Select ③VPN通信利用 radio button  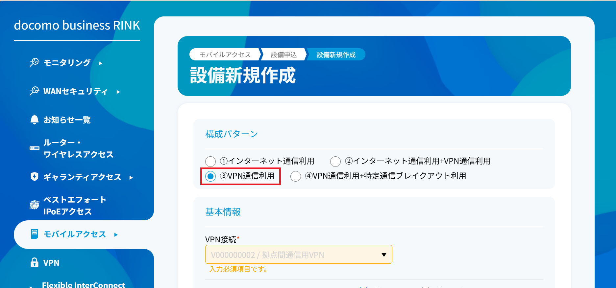click(210, 176)
